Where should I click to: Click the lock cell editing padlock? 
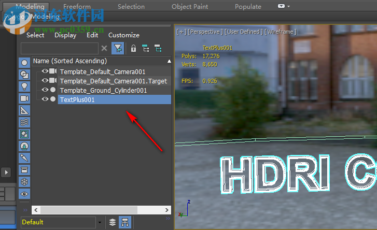[x=133, y=49]
